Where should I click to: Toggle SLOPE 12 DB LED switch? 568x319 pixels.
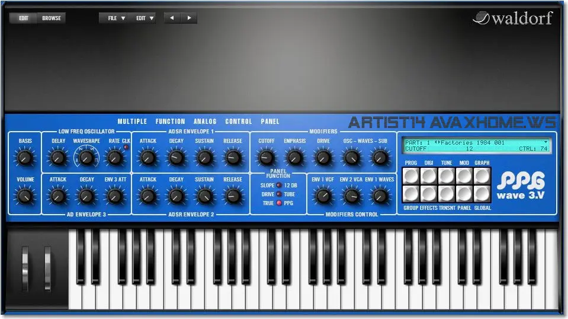pyautogui.click(x=280, y=185)
